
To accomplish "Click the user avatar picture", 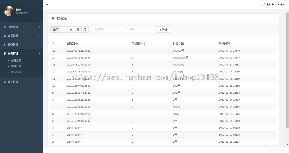I will coord(9,11).
